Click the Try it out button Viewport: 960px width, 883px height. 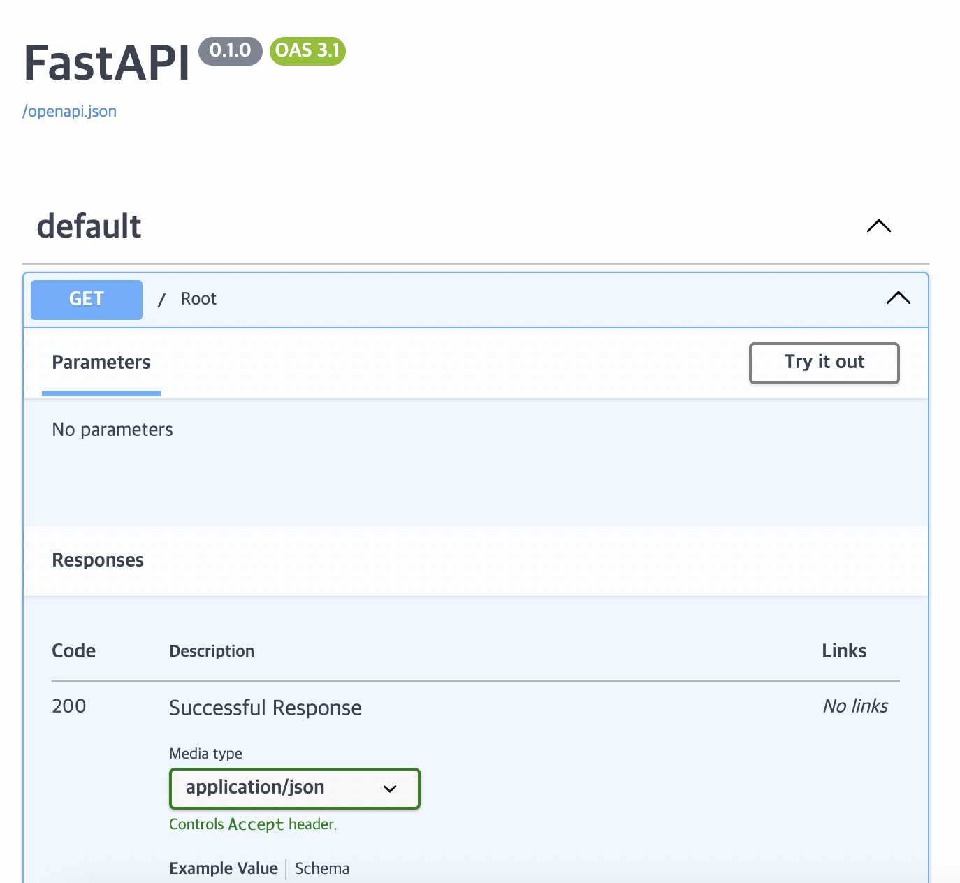click(x=824, y=363)
